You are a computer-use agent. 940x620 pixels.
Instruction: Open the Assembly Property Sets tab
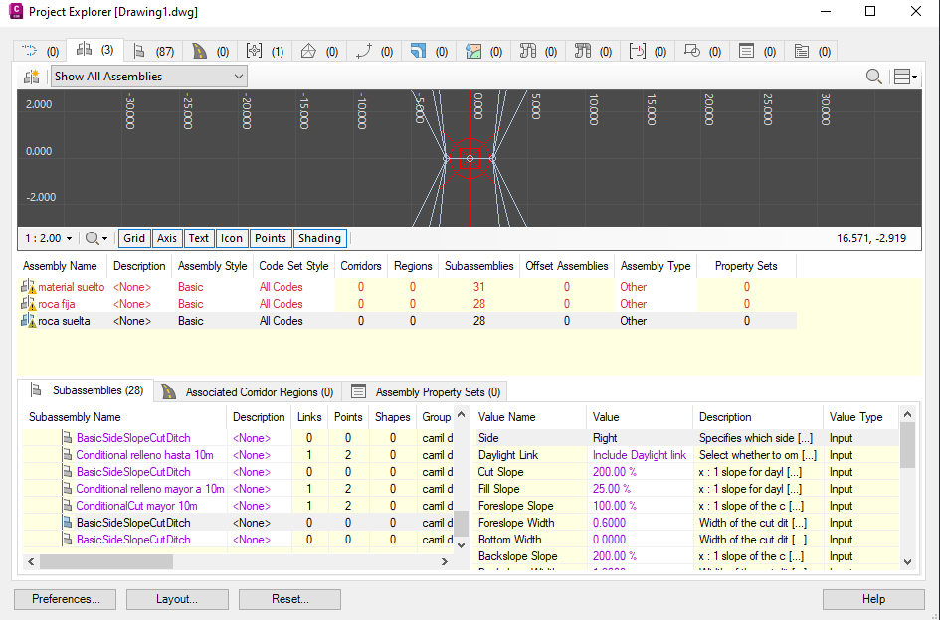pyautogui.click(x=428, y=391)
